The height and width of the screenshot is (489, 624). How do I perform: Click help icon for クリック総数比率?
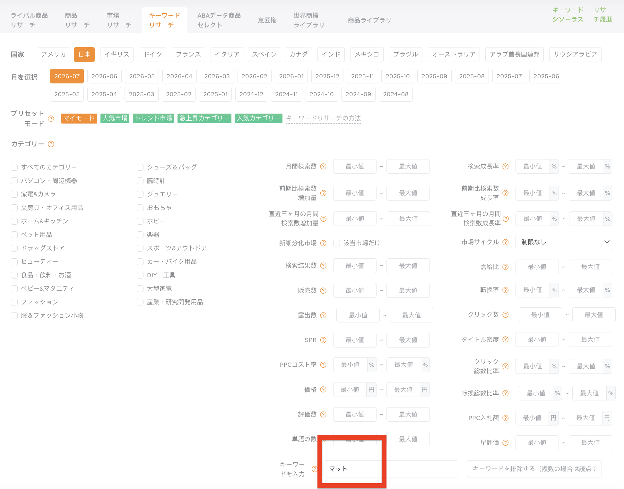point(505,366)
